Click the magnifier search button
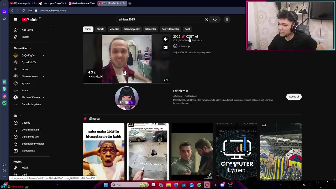The height and width of the screenshot is (189, 336). click(215, 20)
